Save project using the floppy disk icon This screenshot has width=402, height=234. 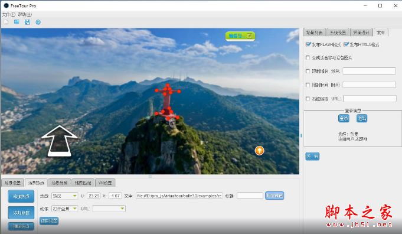point(27,22)
